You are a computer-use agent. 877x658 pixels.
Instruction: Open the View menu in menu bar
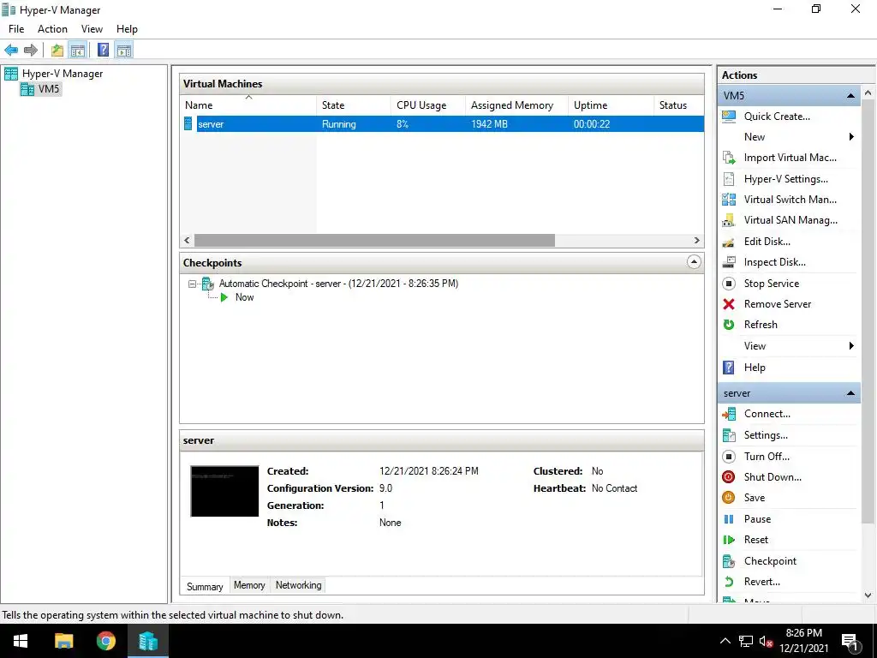tap(92, 29)
